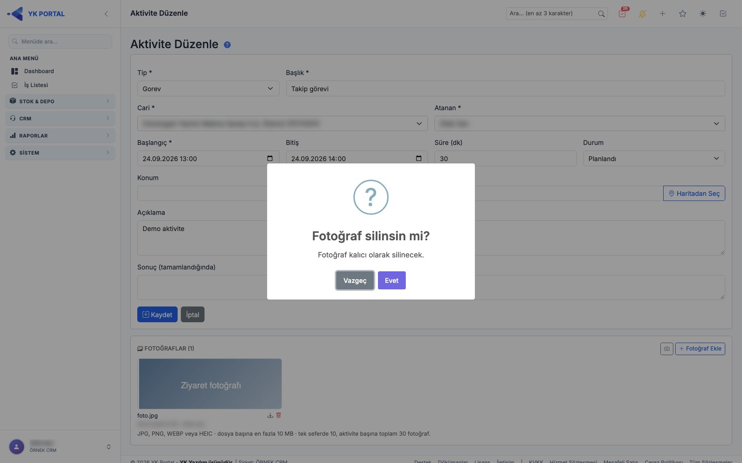This screenshot has height=463, width=742.
Task: Click the camera icon button in Fotoğraflar
Action: [667, 349]
